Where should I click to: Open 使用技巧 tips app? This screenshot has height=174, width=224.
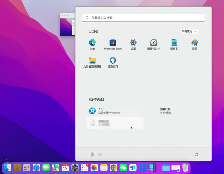(113, 62)
